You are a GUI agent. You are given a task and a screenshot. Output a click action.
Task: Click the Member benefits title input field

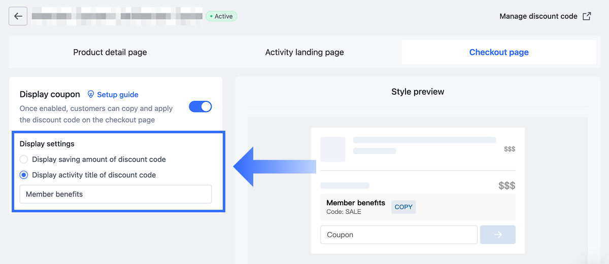tap(116, 194)
